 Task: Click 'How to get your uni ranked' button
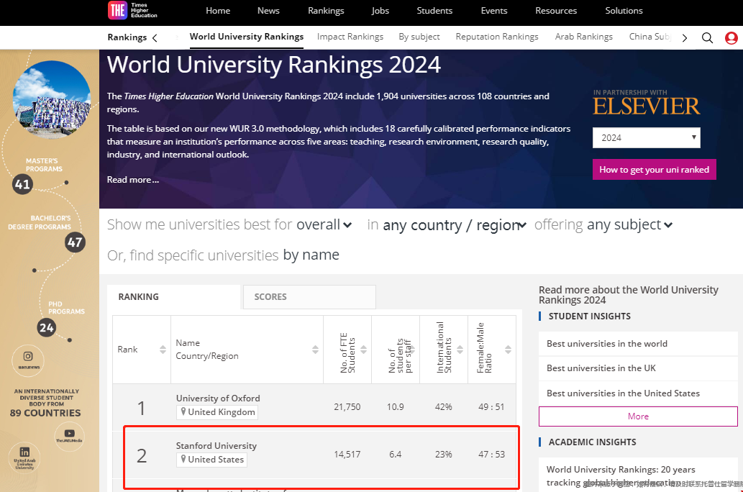pos(654,170)
